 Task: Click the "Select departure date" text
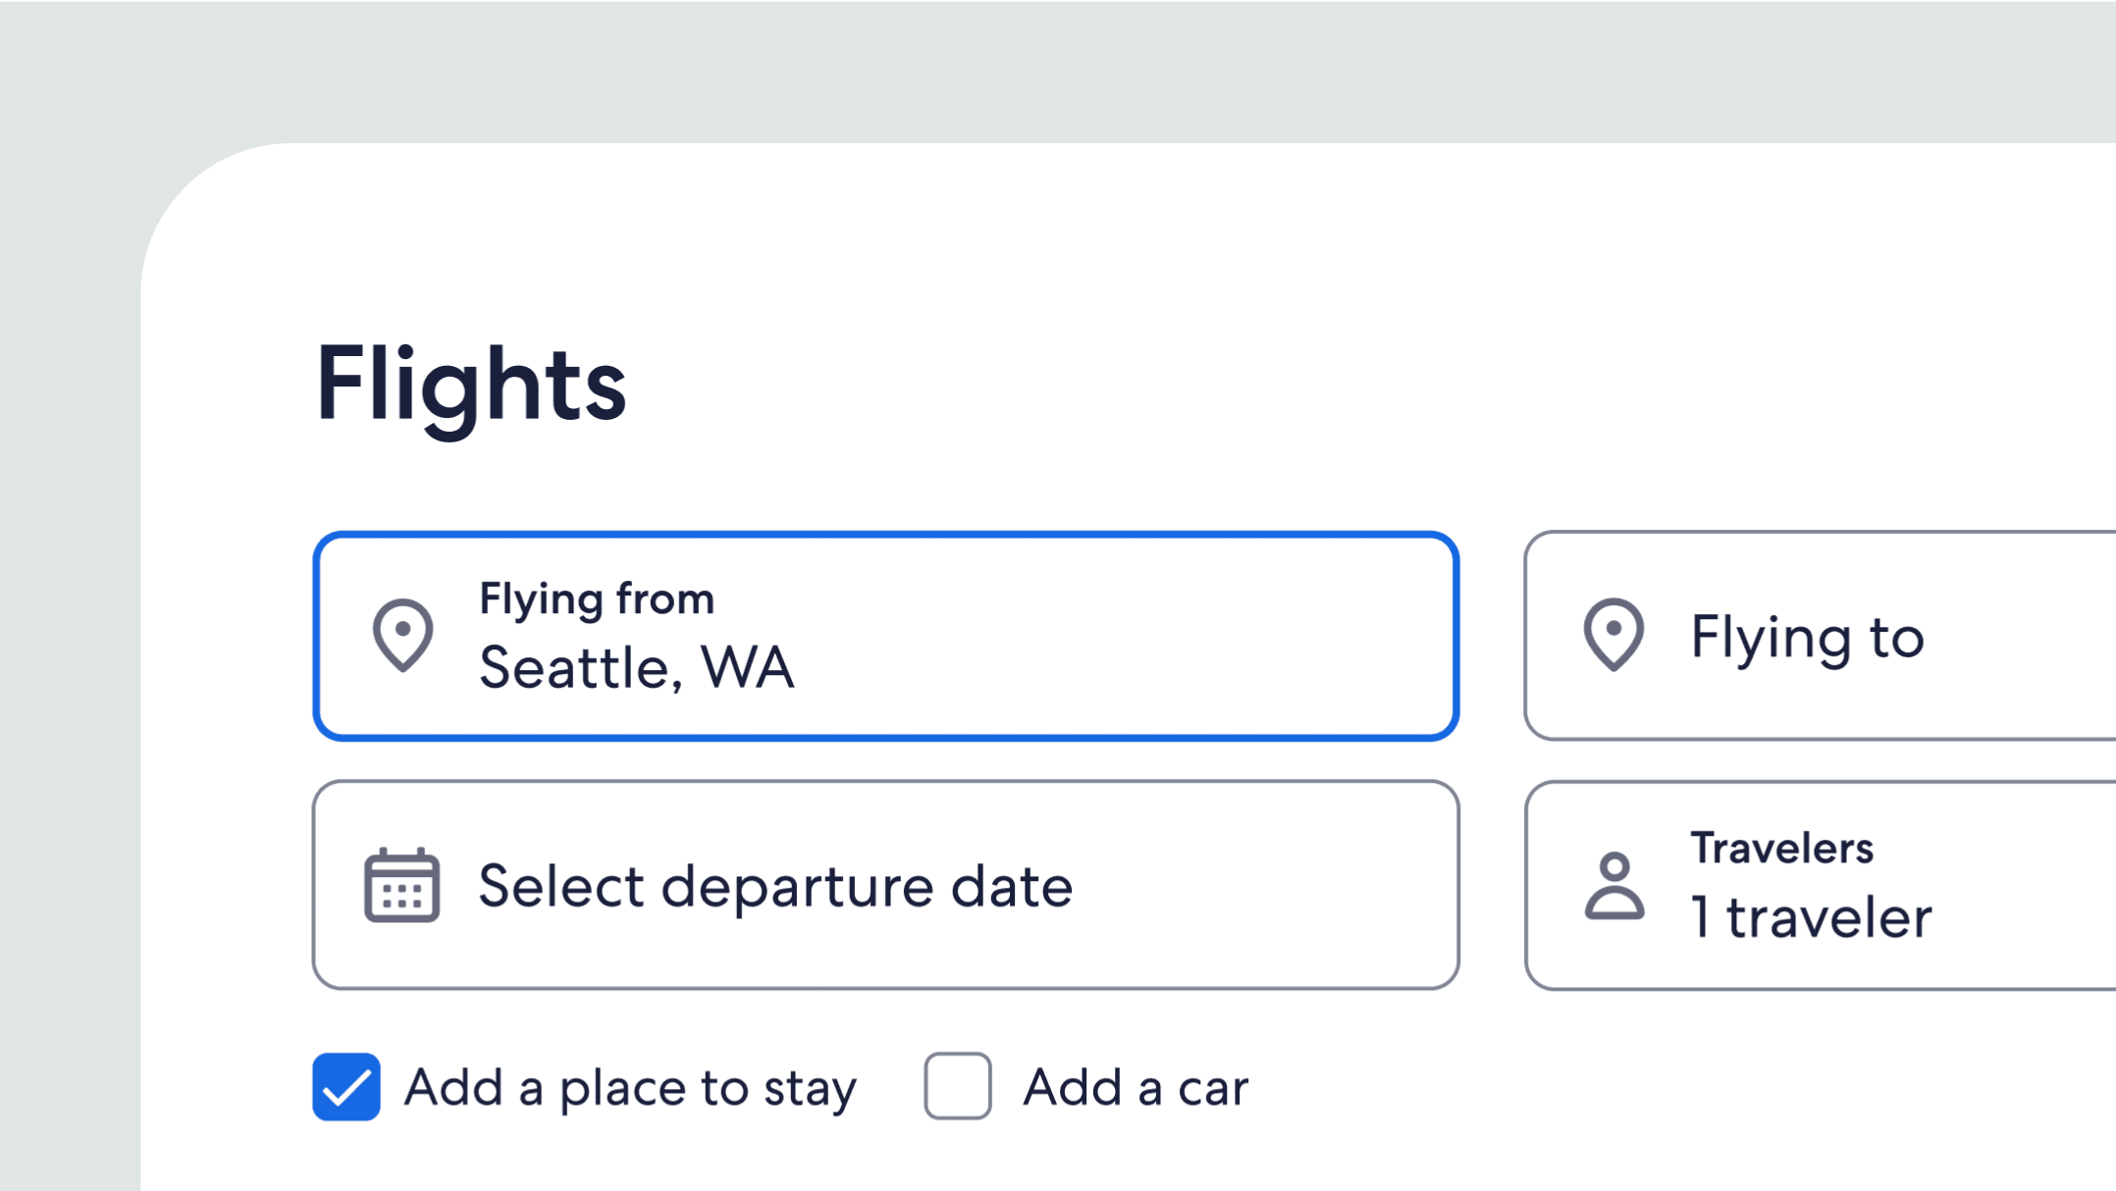(x=775, y=887)
